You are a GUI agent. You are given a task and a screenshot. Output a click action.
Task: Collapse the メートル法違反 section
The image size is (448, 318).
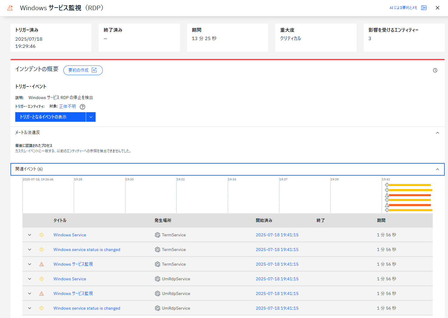pos(438,133)
